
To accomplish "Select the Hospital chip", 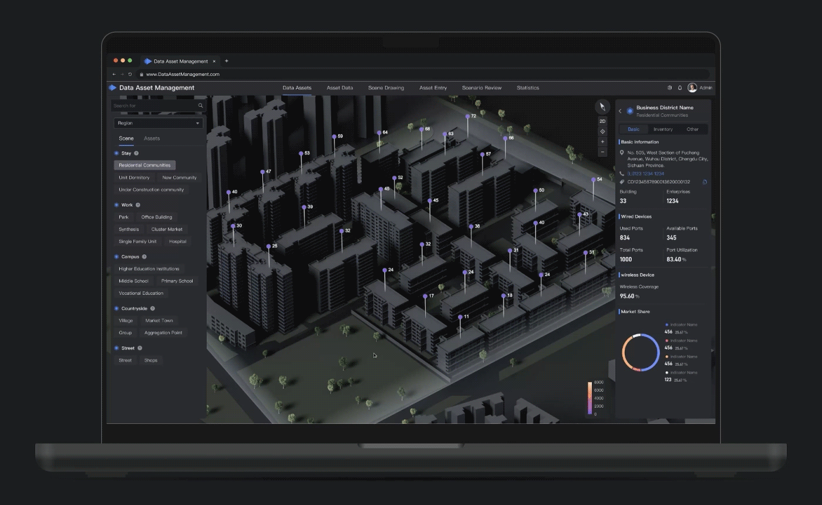I will pyautogui.click(x=178, y=241).
